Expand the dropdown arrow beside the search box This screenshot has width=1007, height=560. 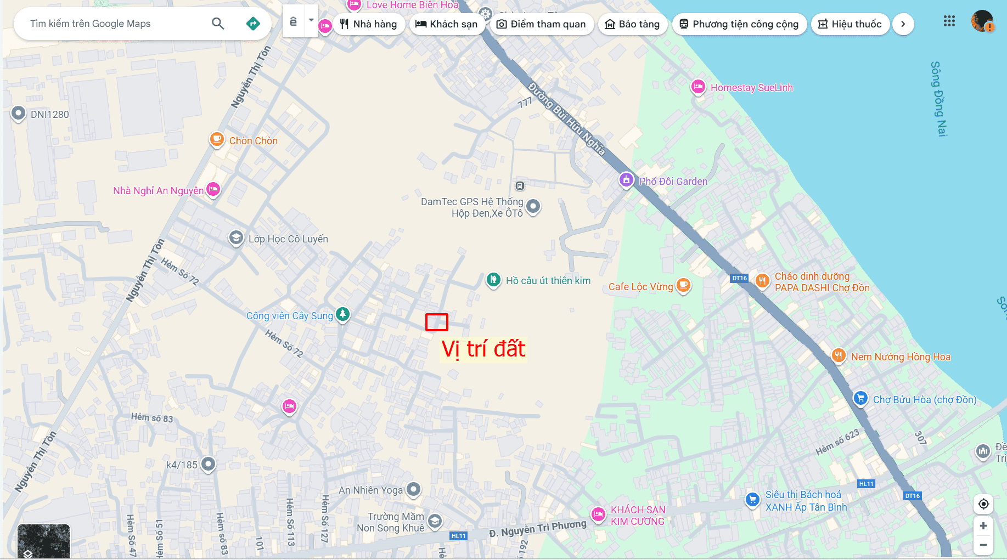(311, 21)
